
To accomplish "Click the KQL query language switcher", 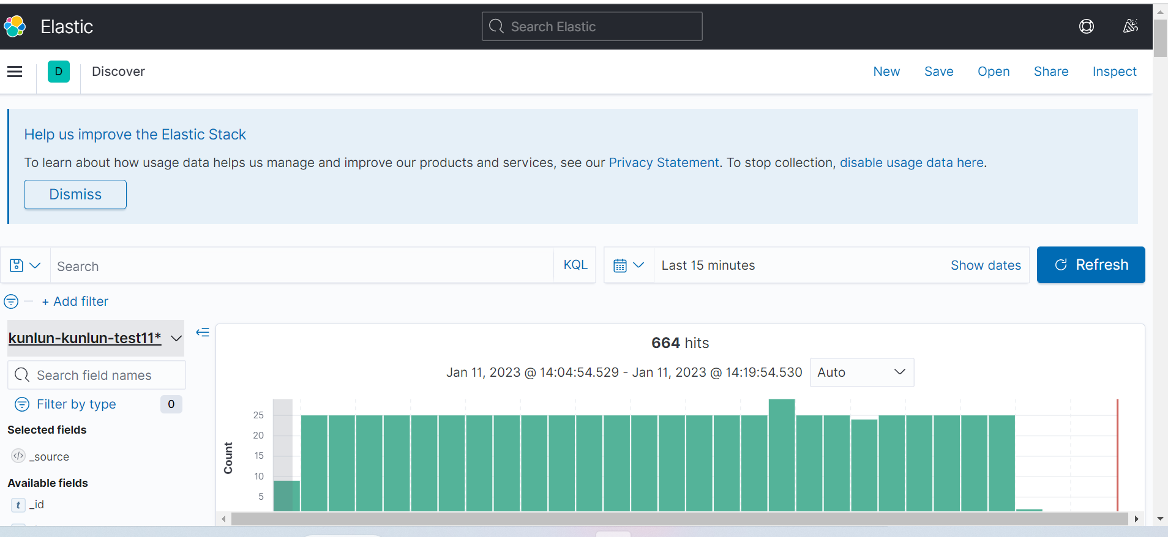I will (x=575, y=265).
